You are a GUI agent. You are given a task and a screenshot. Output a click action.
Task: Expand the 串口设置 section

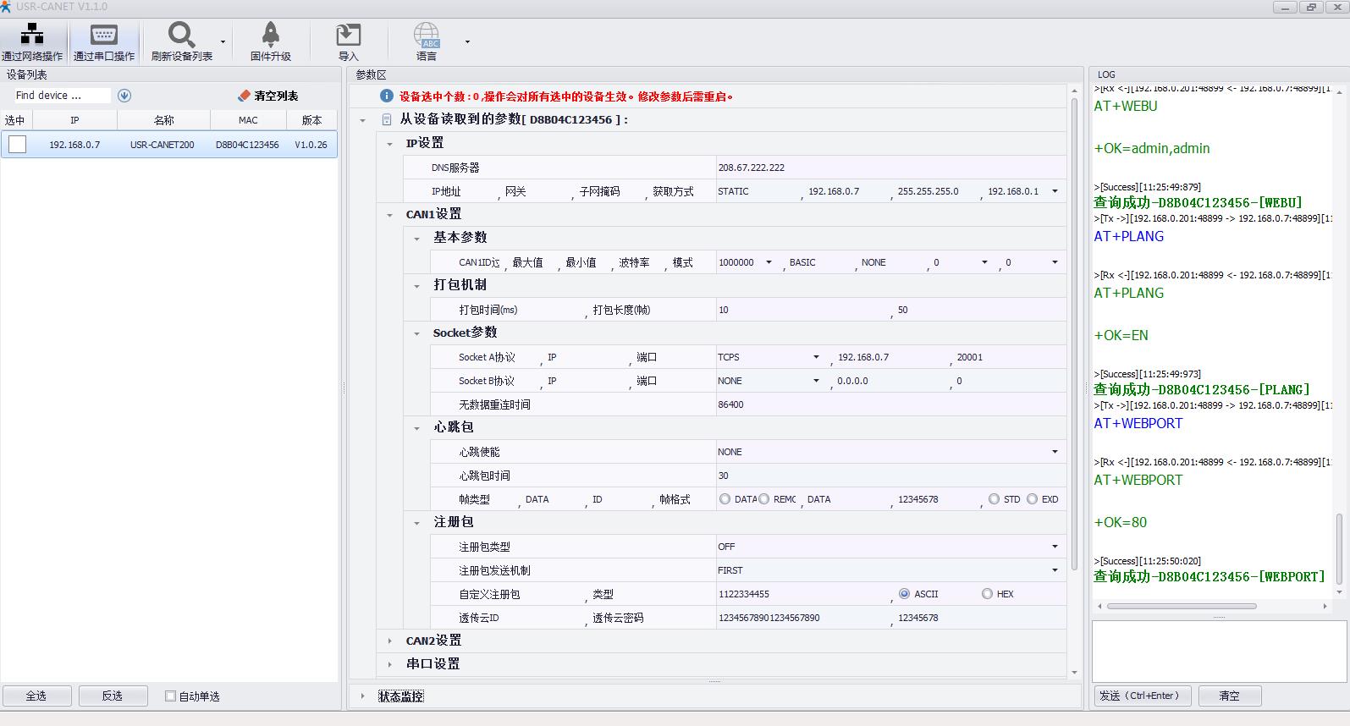pos(389,664)
